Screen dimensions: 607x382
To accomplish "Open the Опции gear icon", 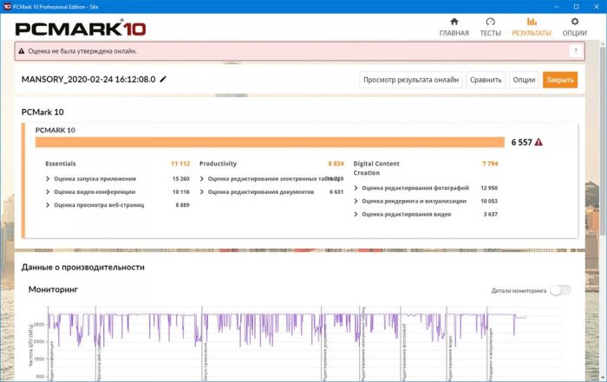I will coord(574,22).
